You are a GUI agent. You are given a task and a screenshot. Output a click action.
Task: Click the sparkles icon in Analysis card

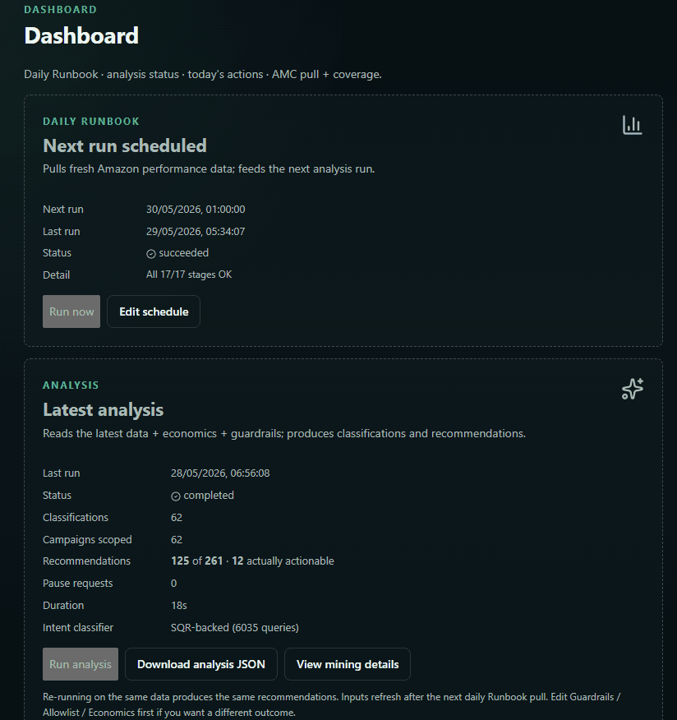632,389
